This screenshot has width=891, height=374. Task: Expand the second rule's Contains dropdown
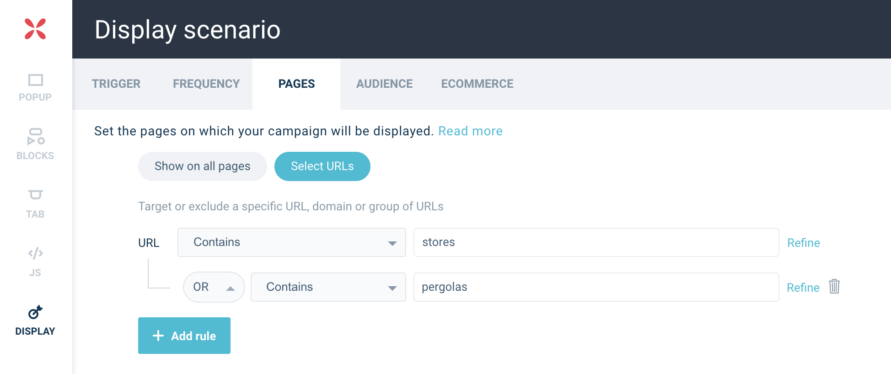328,287
